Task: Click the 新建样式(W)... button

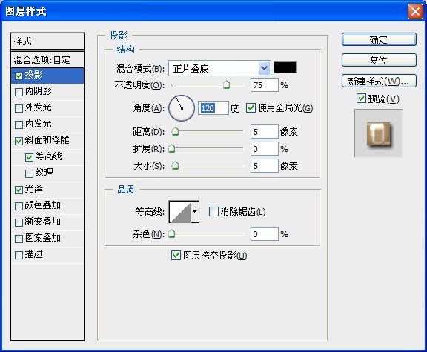Action: tap(379, 81)
